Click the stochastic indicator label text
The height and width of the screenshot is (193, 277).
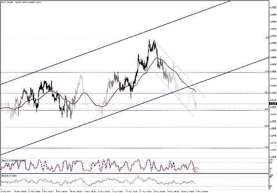click(x=14, y=160)
